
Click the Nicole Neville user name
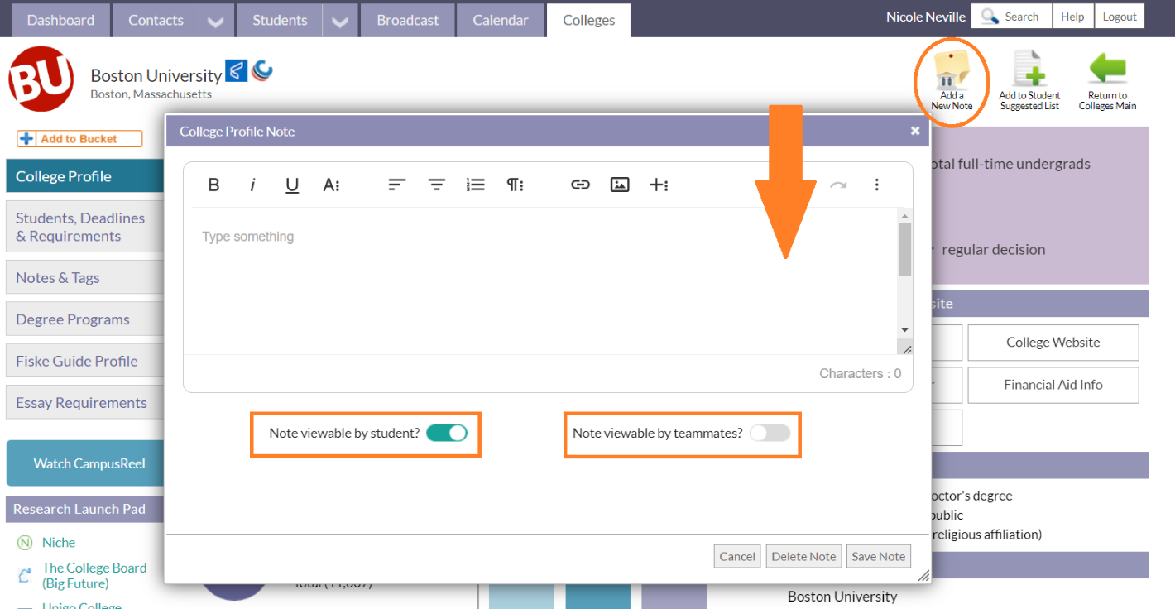(924, 17)
